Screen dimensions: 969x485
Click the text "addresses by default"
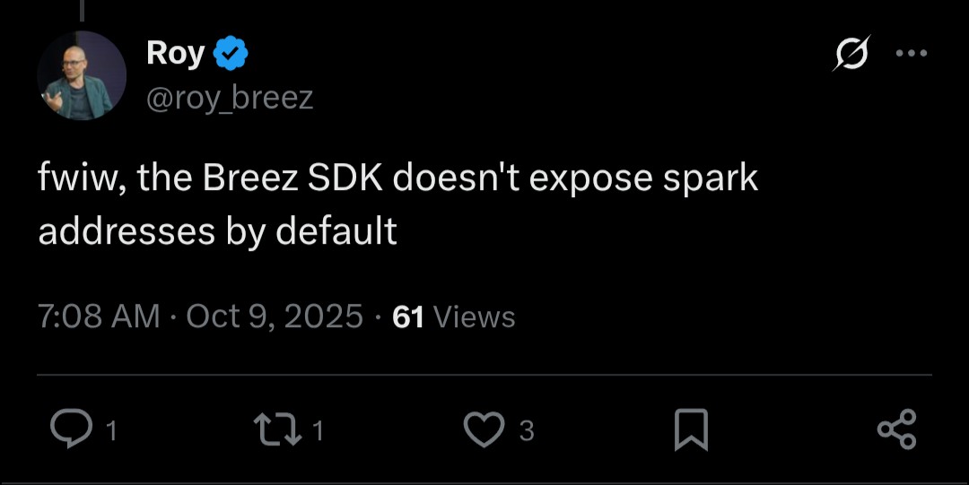[217, 231]
